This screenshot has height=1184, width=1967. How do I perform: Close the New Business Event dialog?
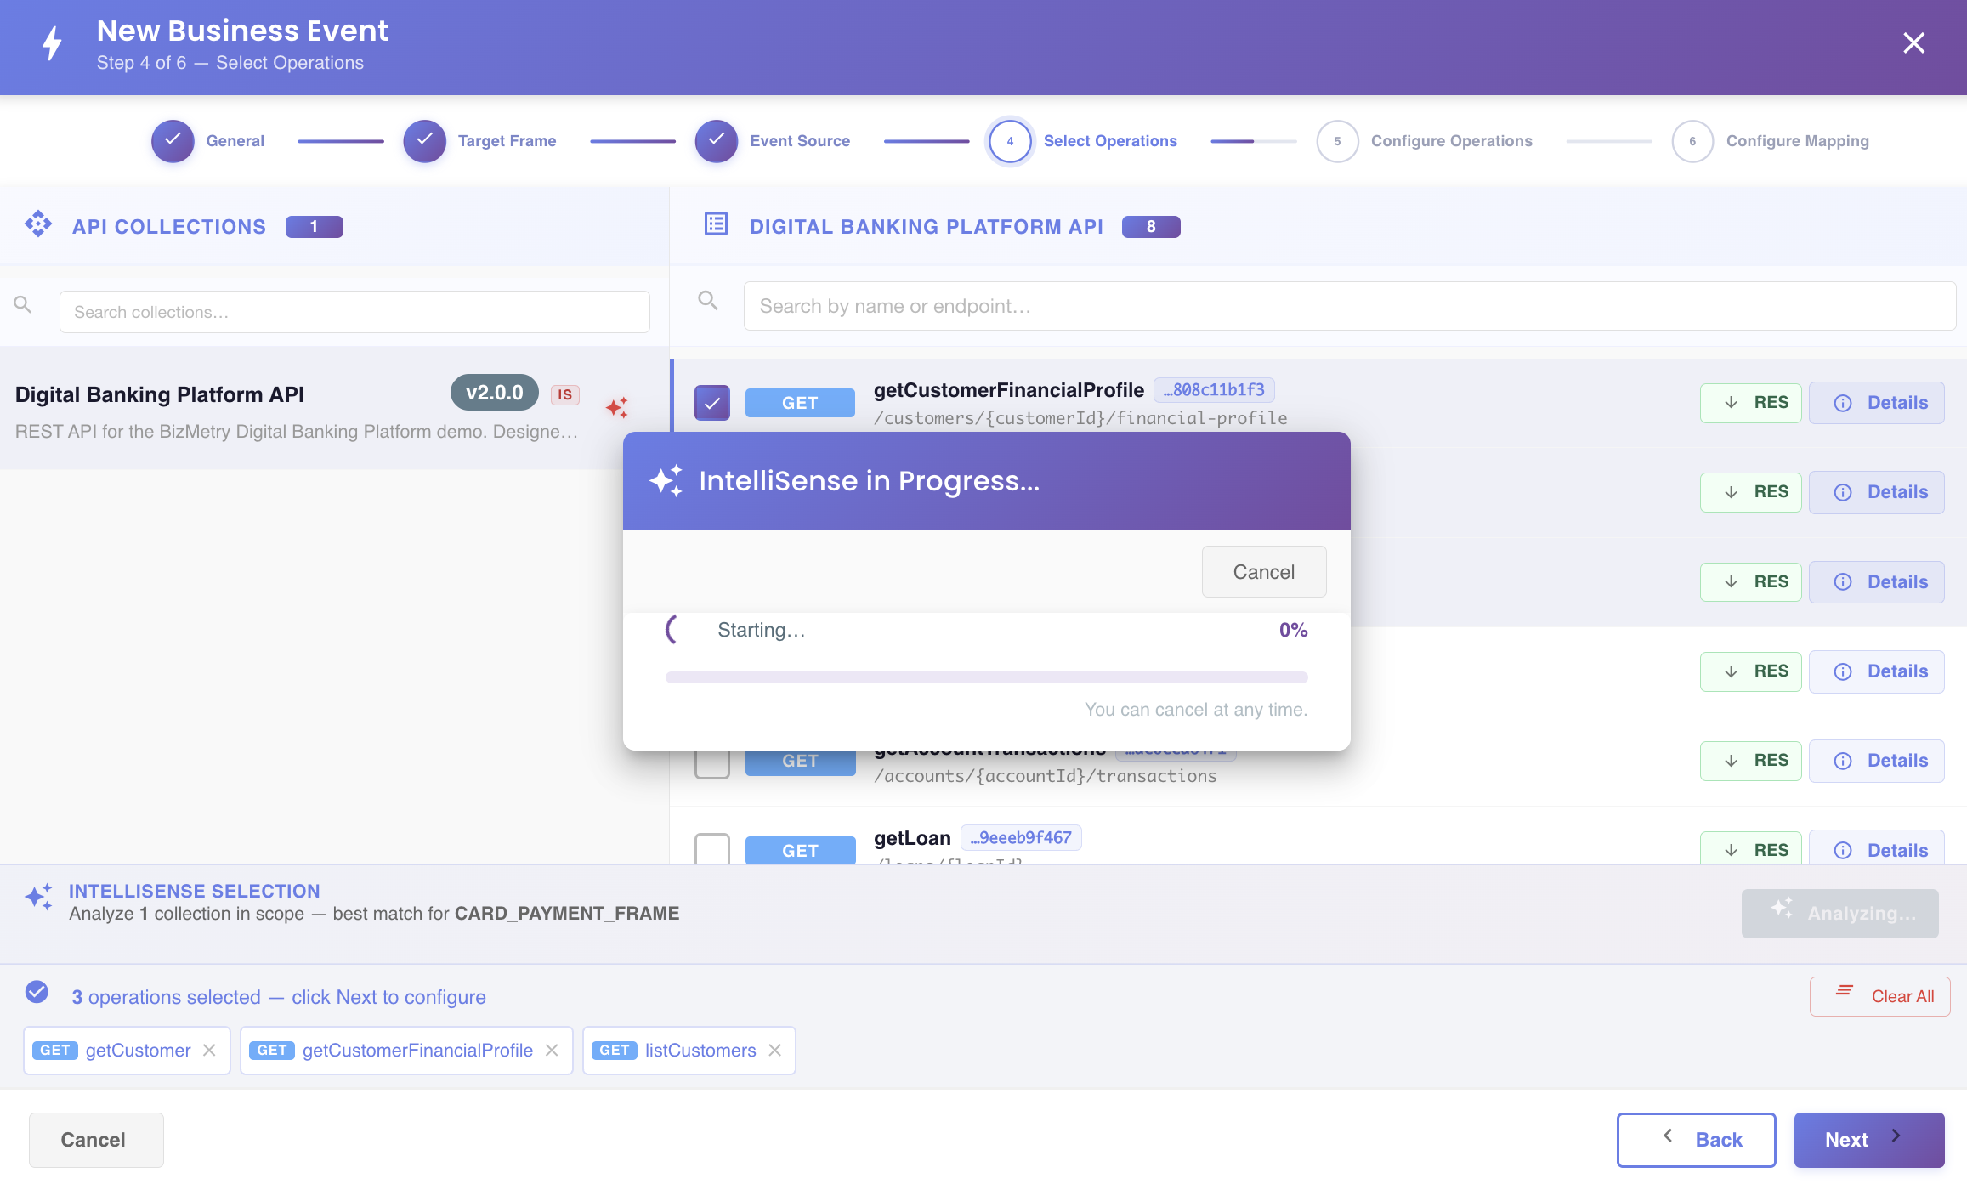(x=1913, y=42)
